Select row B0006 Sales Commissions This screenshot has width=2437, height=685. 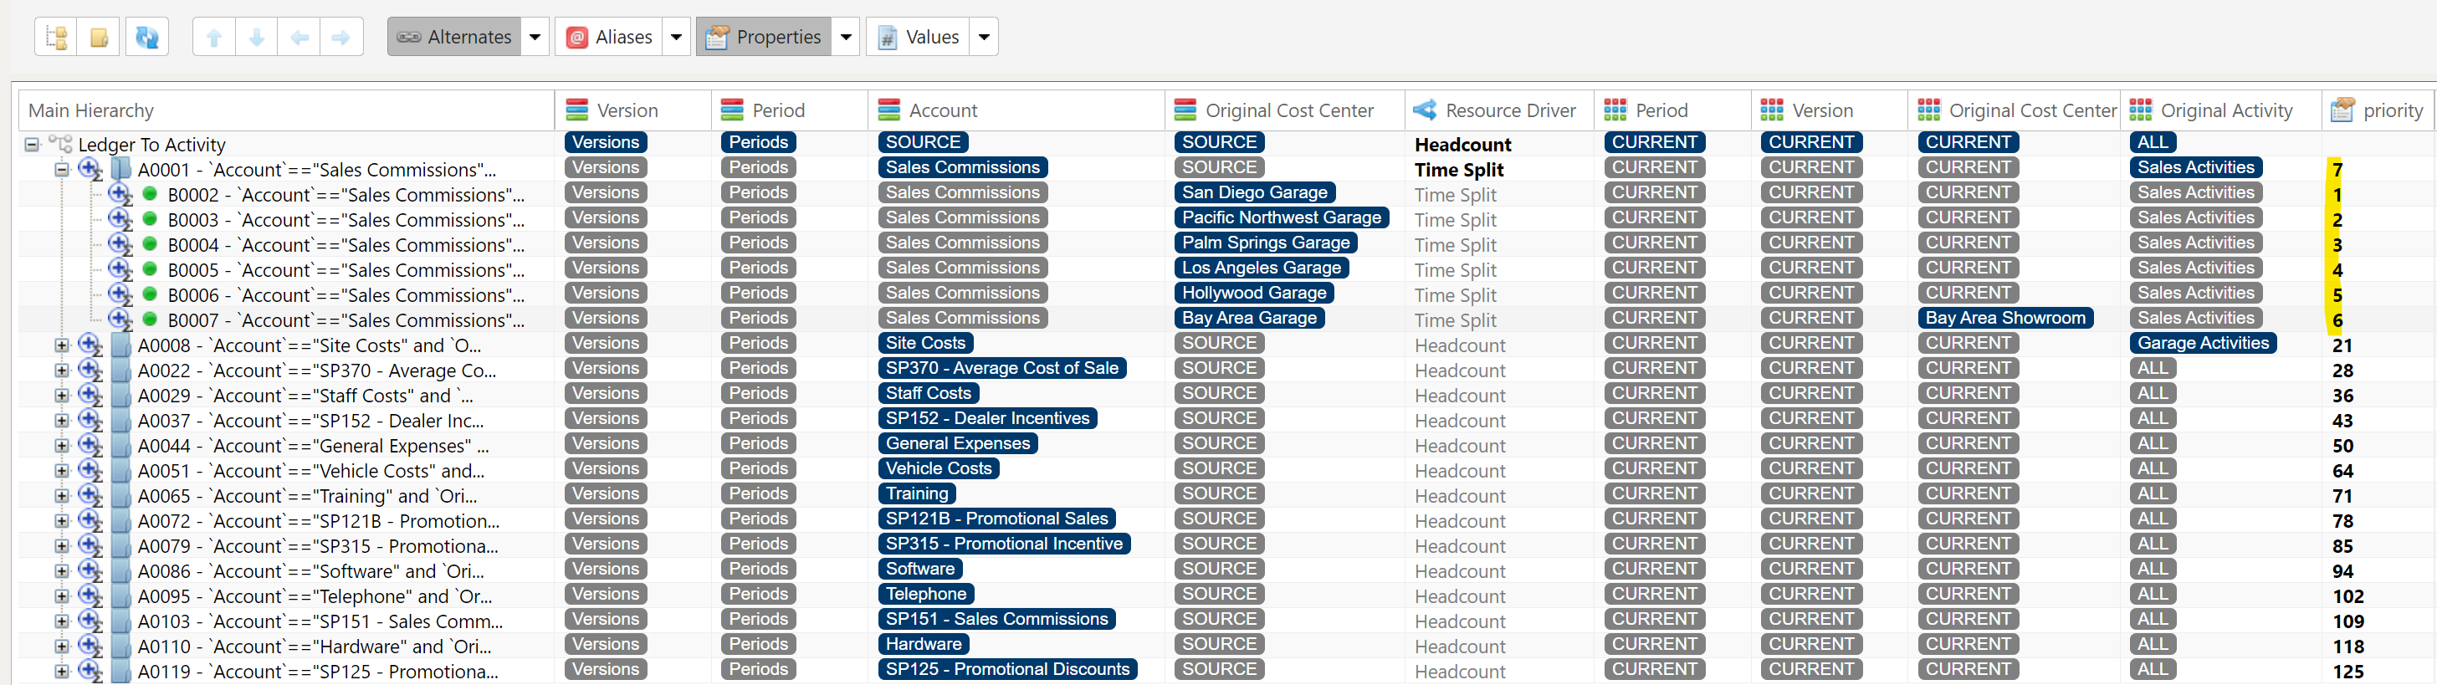(x=346, y=295)
